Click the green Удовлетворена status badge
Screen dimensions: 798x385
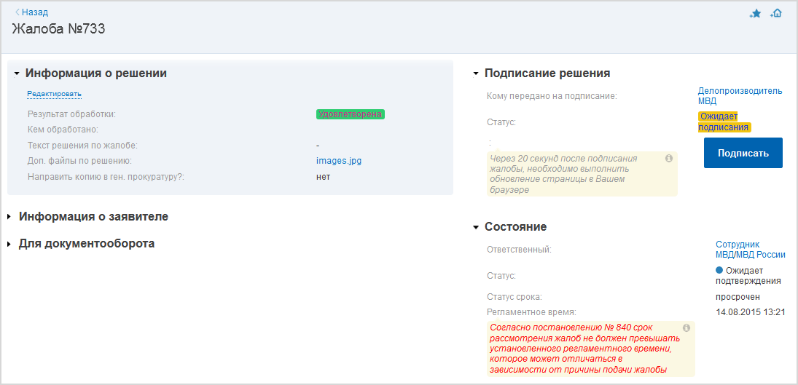click(x=350, y=114)
